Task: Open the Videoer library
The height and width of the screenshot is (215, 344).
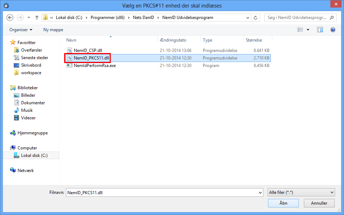Action: click(x=28, y=118)
